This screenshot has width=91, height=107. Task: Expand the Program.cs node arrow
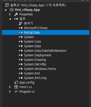pos(10,92)
